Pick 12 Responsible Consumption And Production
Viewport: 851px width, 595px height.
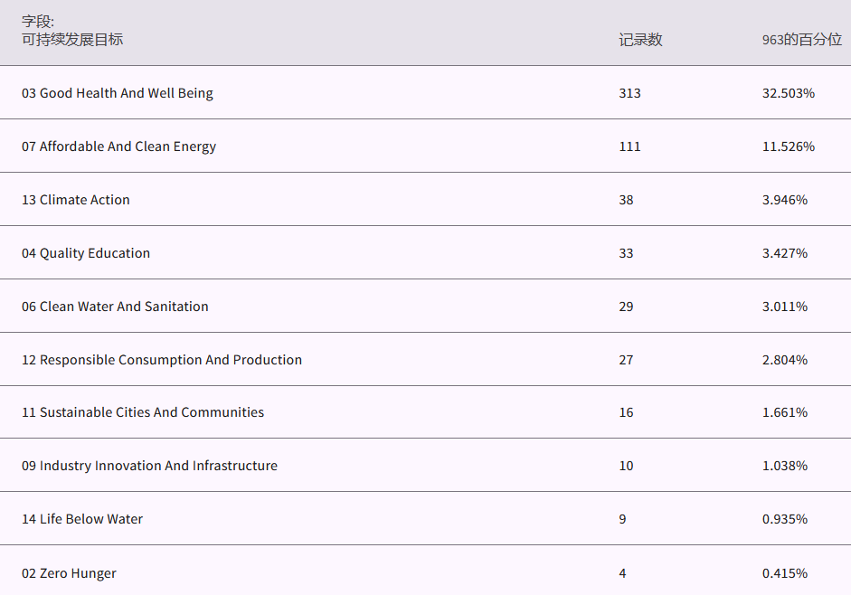pyautogui.click(x=162, y=360)
